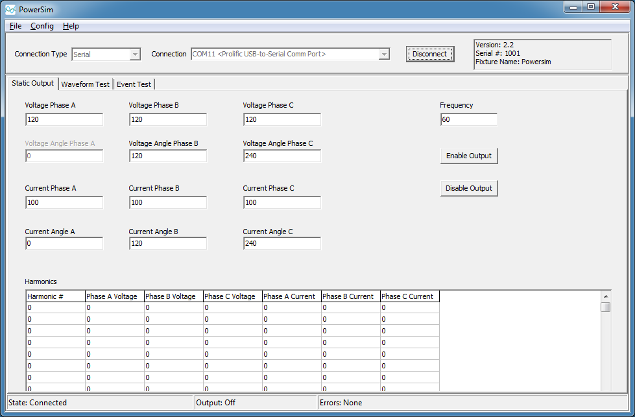This screenshot has height=417, width=635.
Task: Click the Phase A Voltage column header
Action: (115, 296)
